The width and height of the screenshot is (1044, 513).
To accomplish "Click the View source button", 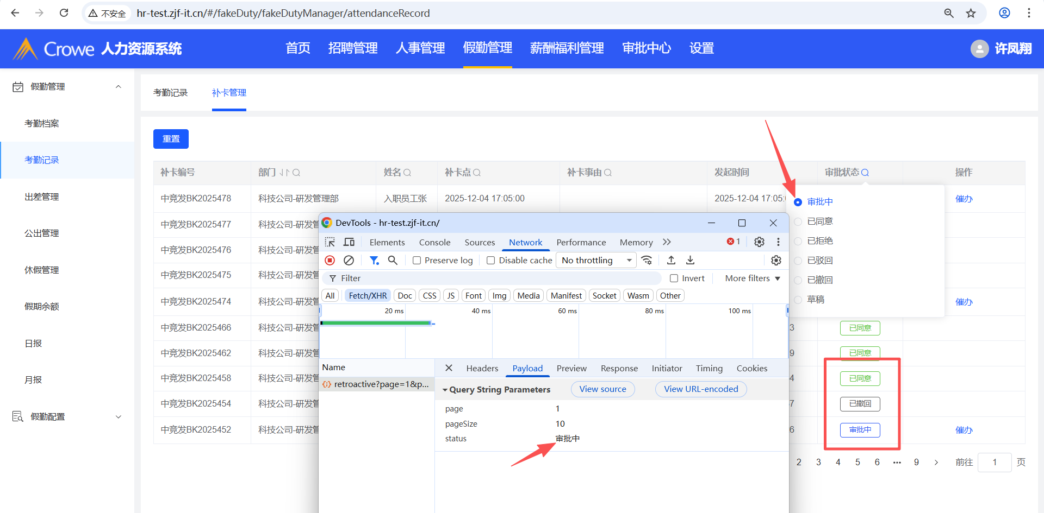I will point(602,389).
